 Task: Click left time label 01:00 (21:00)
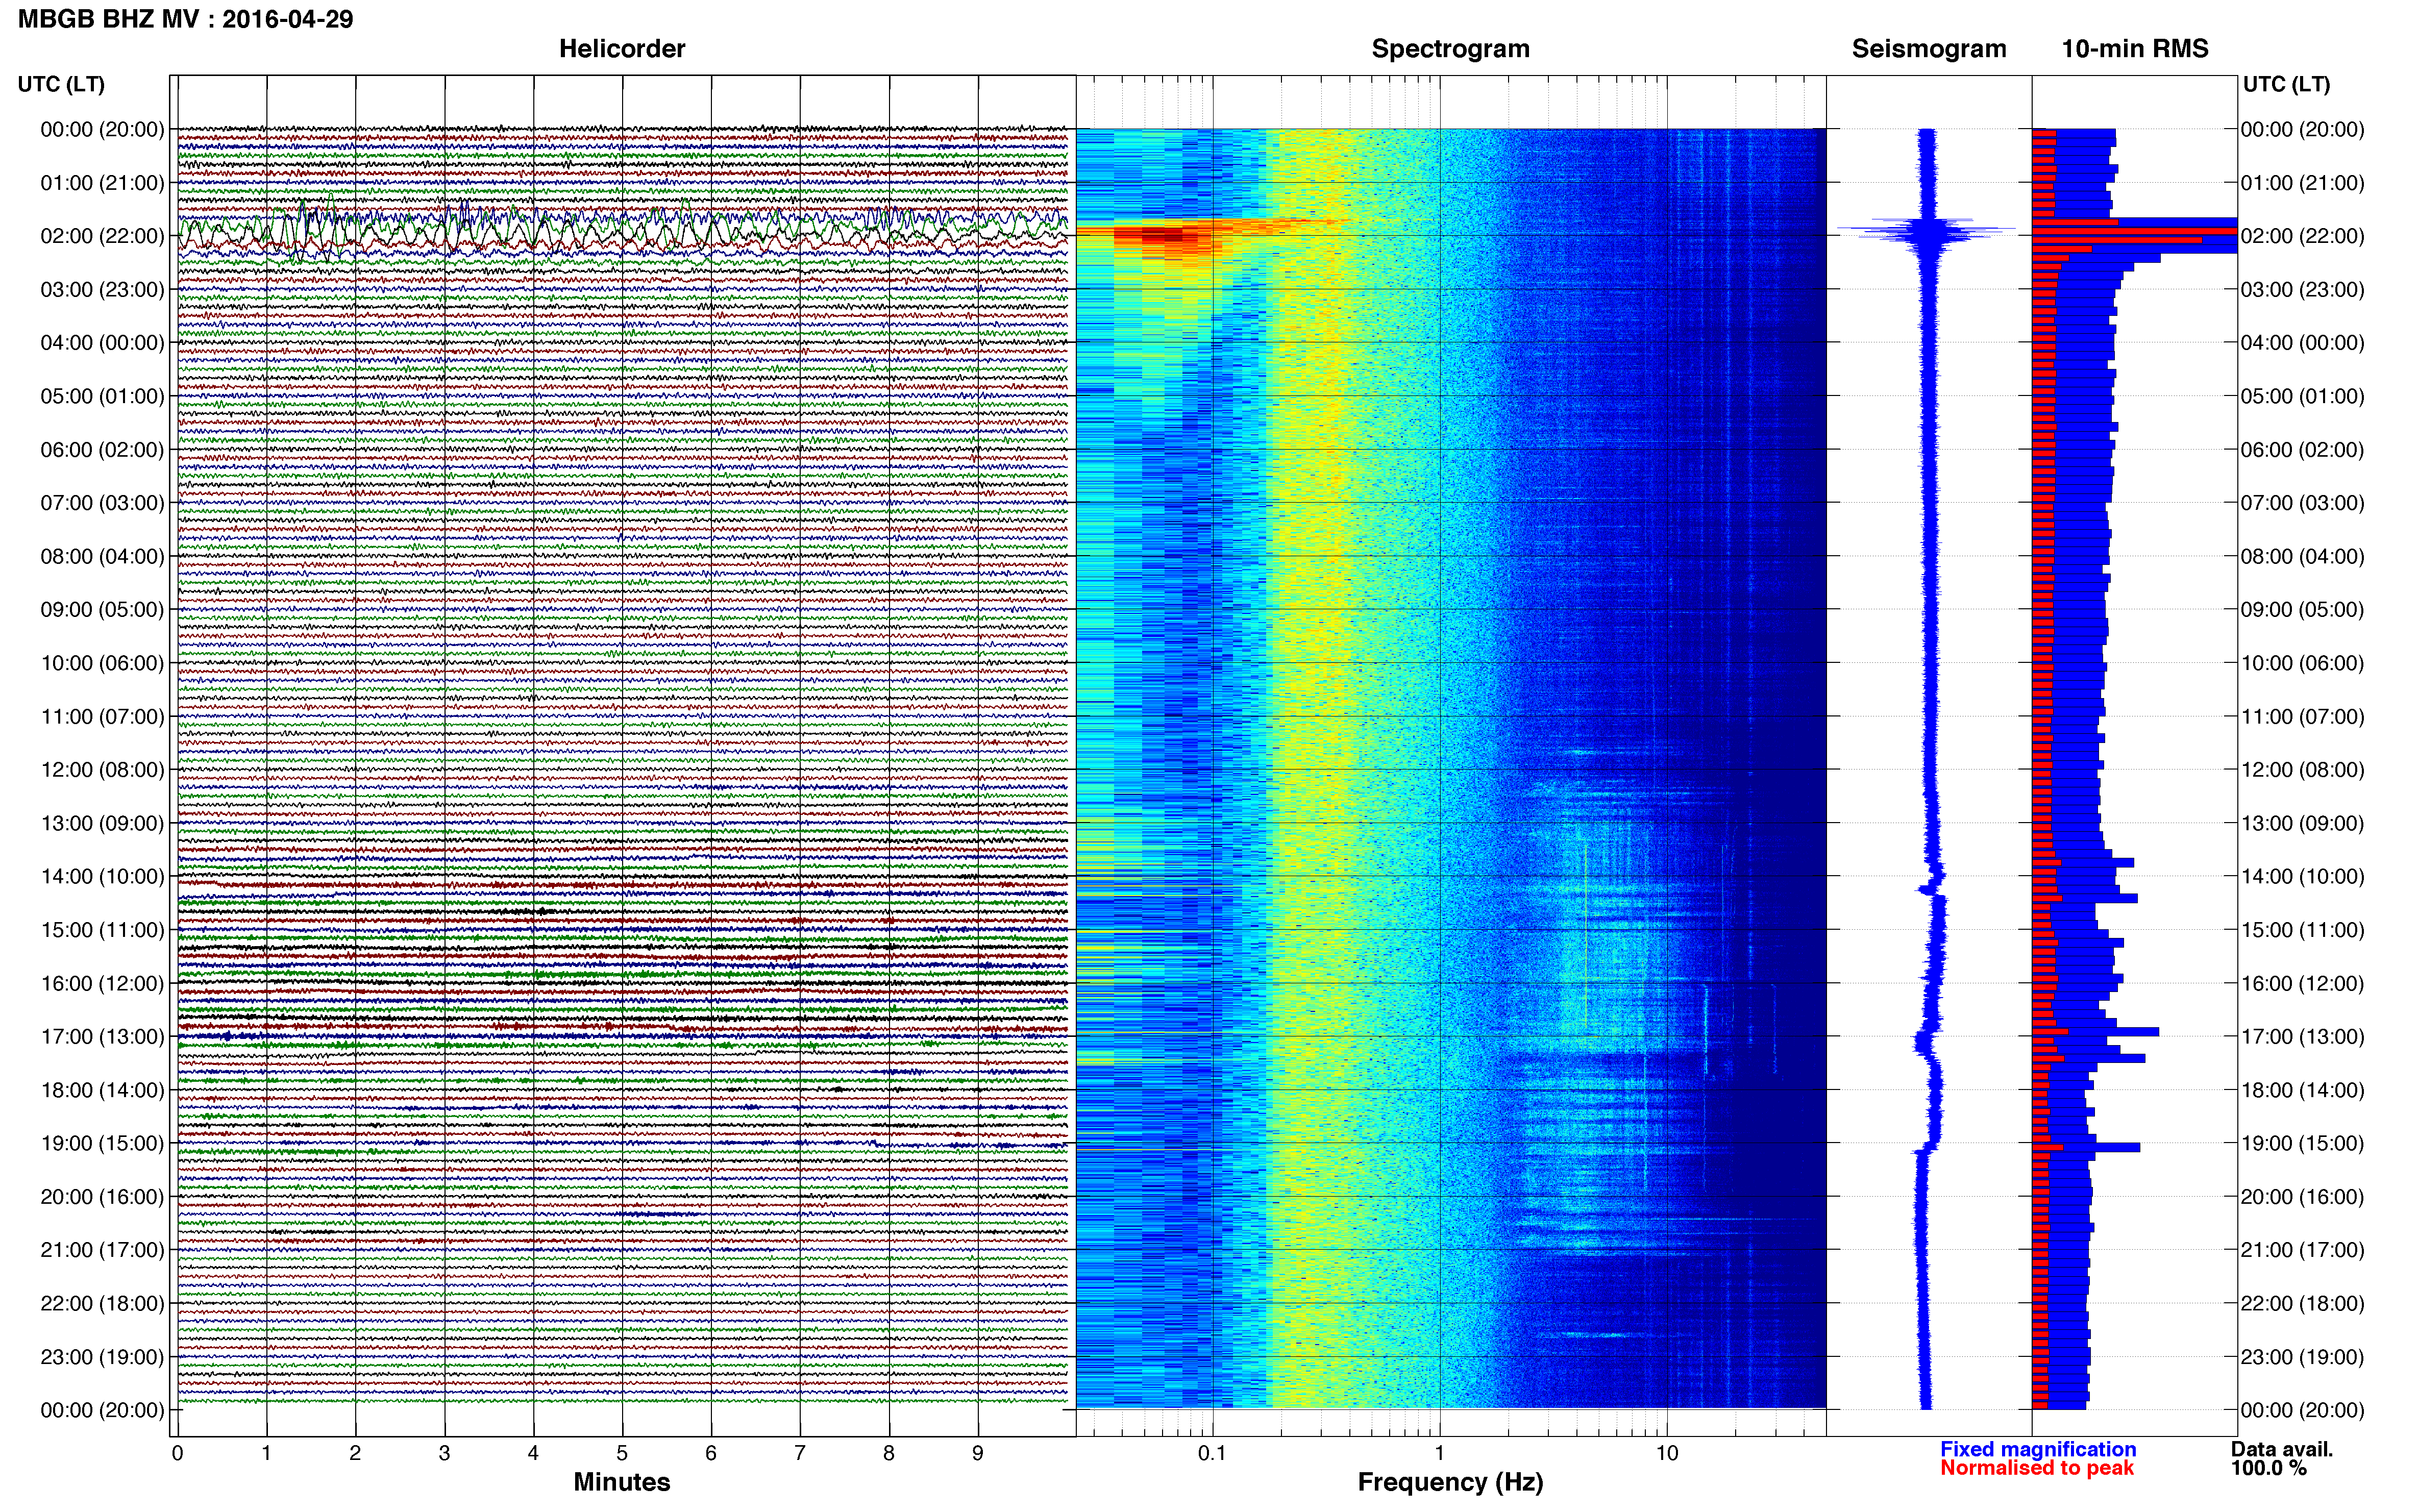(x=102, y=183)
